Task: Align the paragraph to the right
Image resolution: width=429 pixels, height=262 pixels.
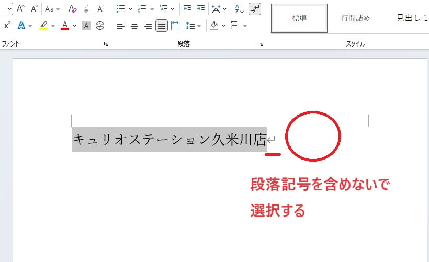Action: pyautogui.click(x=148, y=26)
